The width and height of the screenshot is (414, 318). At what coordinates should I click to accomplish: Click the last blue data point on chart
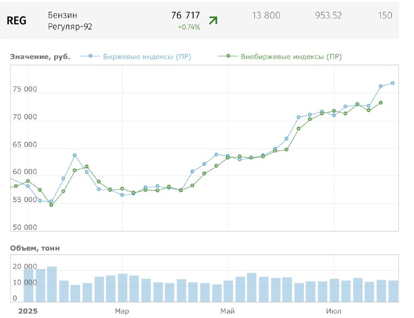[x=393, y=83]
